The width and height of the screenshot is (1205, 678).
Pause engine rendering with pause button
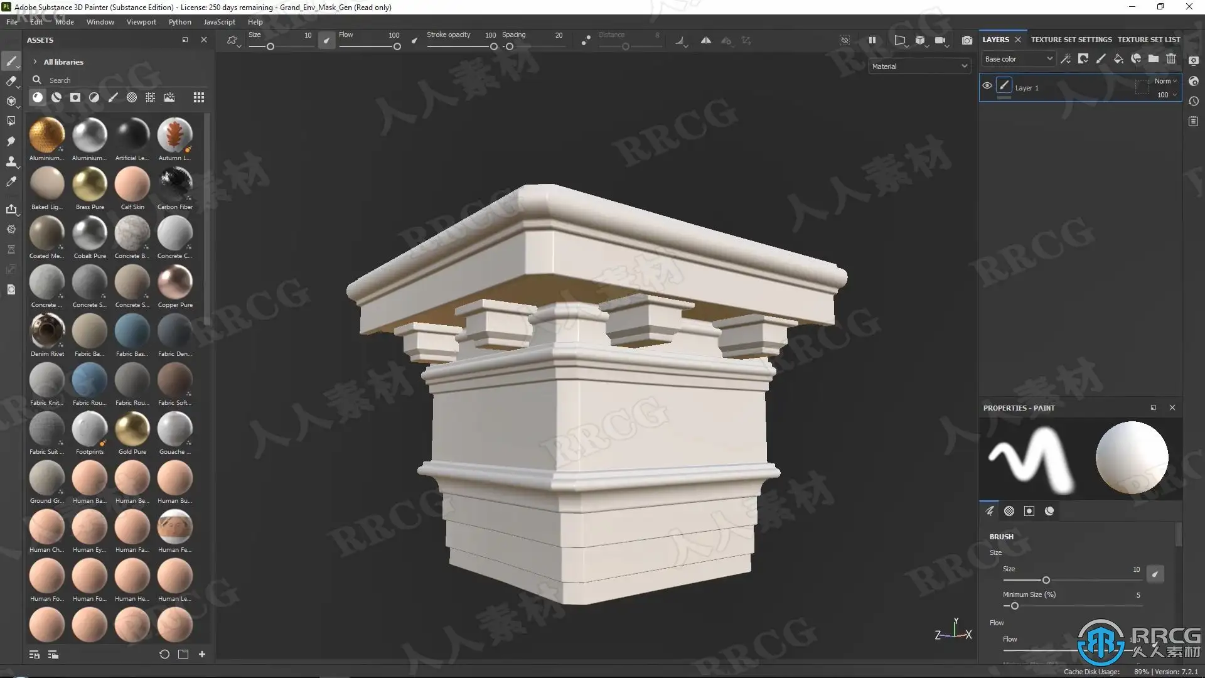872,40
